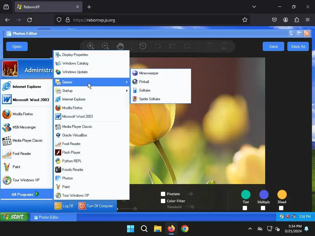Select Paint in the All Programs list
The width and height of the screenshot is (315, 236).
(91, 187)
